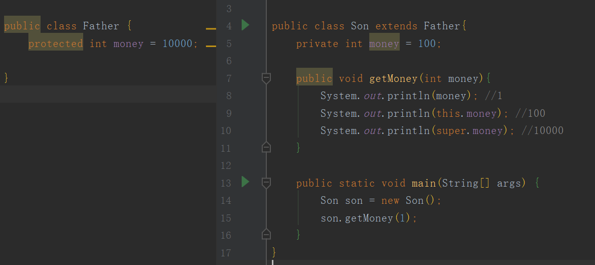Click the 'Son' class name in declaration
Viewport: 595px width, 265px height.
pyautogui.click(x=360, y=26)
